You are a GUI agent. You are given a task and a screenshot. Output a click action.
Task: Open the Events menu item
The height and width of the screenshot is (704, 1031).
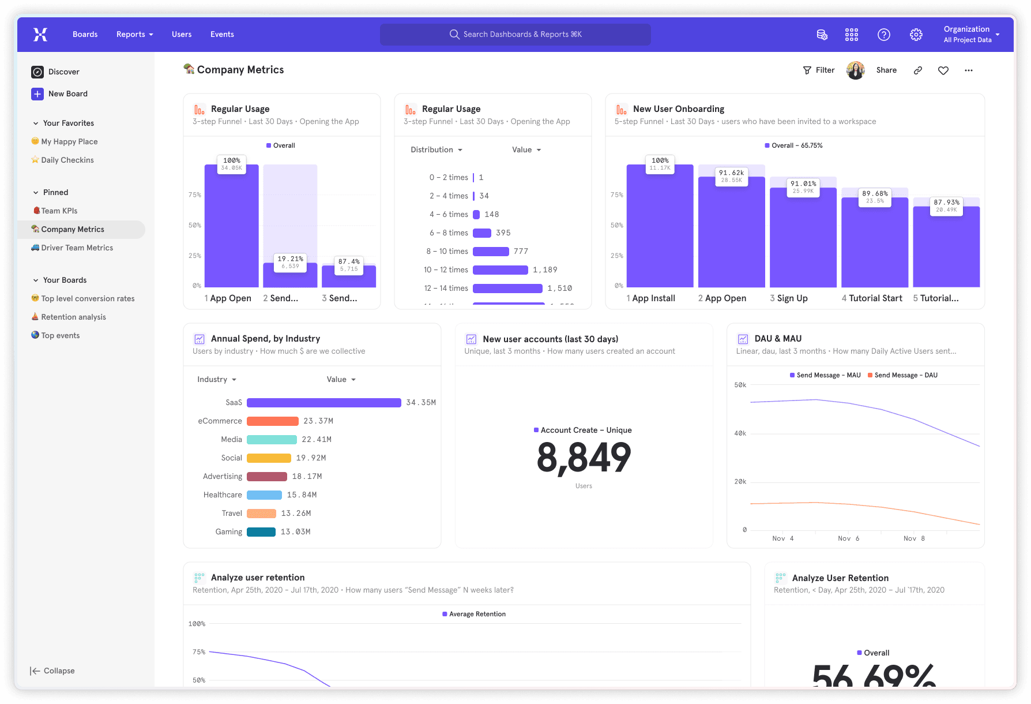222,35
